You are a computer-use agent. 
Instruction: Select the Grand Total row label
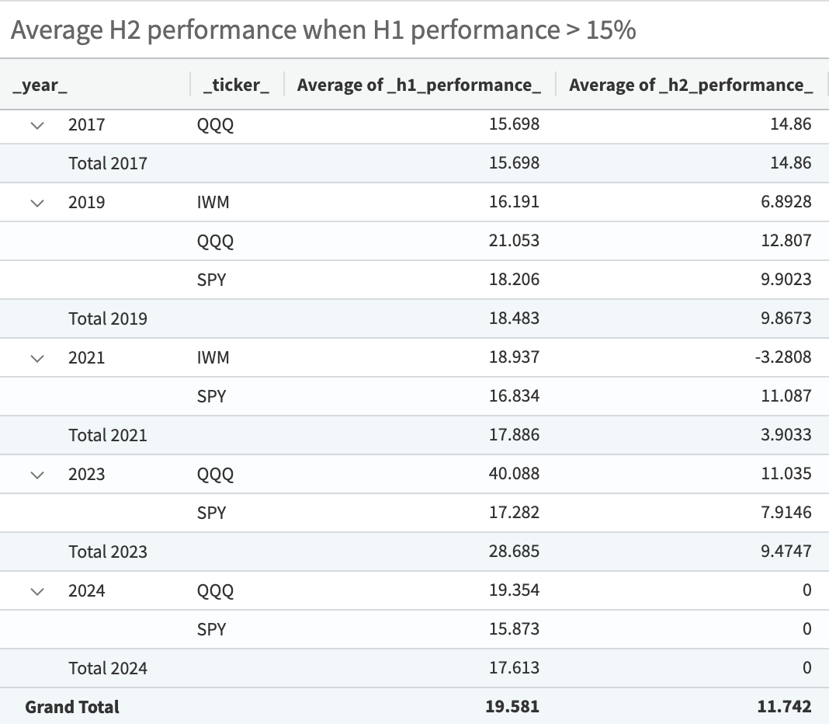(72, 707)
